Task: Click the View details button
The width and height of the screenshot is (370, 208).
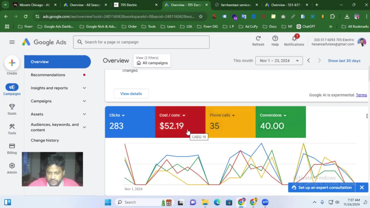Action: [x=131, y=93]
